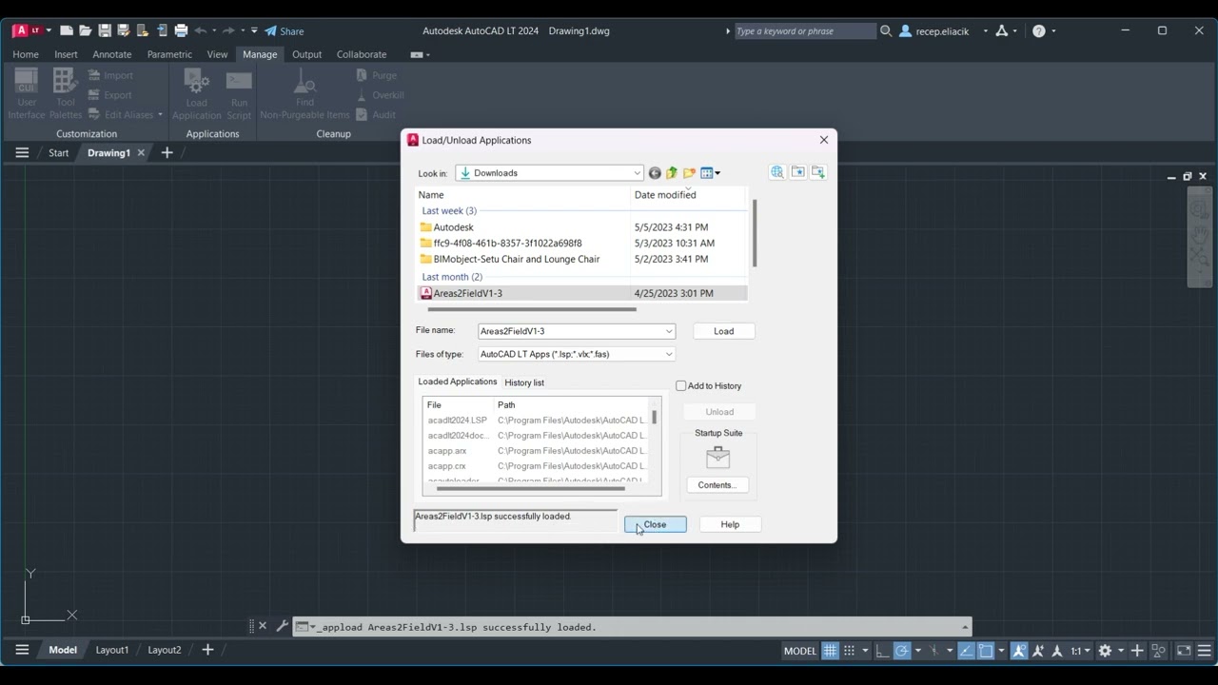
Task: Click the file list horizontal scrollbar
Action: pos(532,309)
